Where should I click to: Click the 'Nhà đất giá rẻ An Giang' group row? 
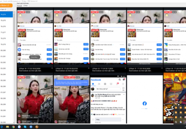[71, 54]
